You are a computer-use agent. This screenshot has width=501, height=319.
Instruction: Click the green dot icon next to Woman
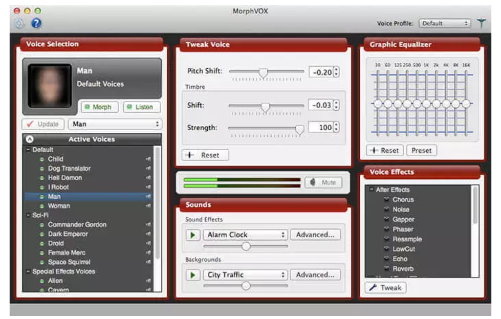(x=42, y=206)
